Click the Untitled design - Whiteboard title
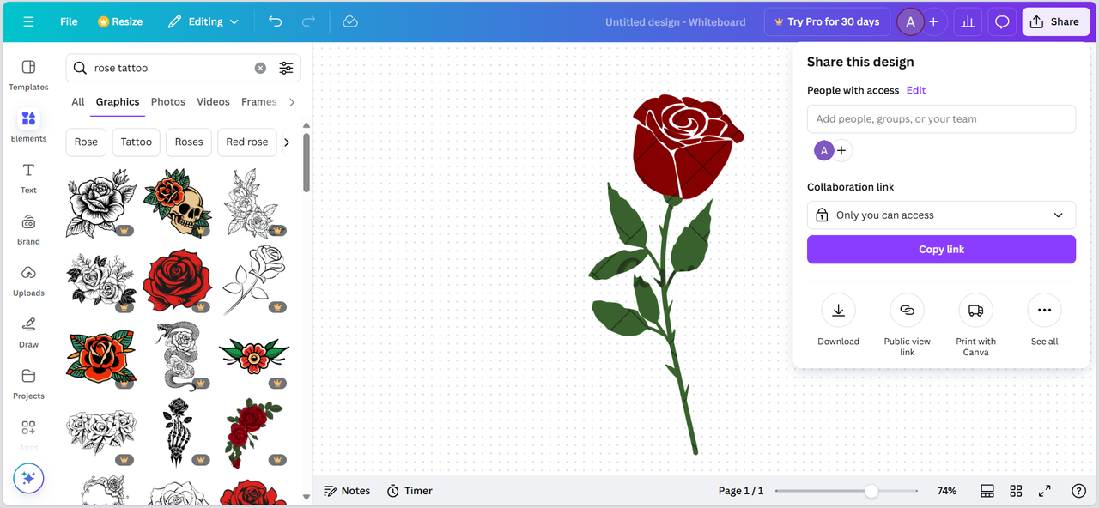The height and width of the screenshot is (508, 1099). click(x=675, y=21)
